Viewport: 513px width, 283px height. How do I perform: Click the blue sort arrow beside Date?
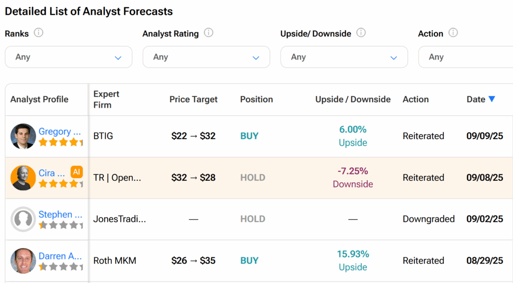point(491,99)
